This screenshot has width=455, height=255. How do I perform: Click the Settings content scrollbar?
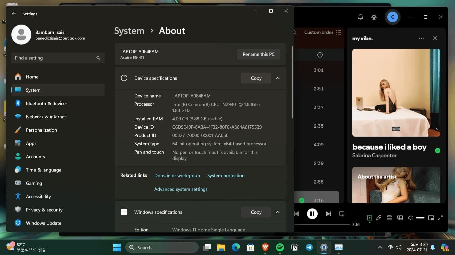coord(293,82)
